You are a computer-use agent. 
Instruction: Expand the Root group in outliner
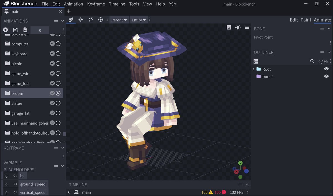point(253,69)
